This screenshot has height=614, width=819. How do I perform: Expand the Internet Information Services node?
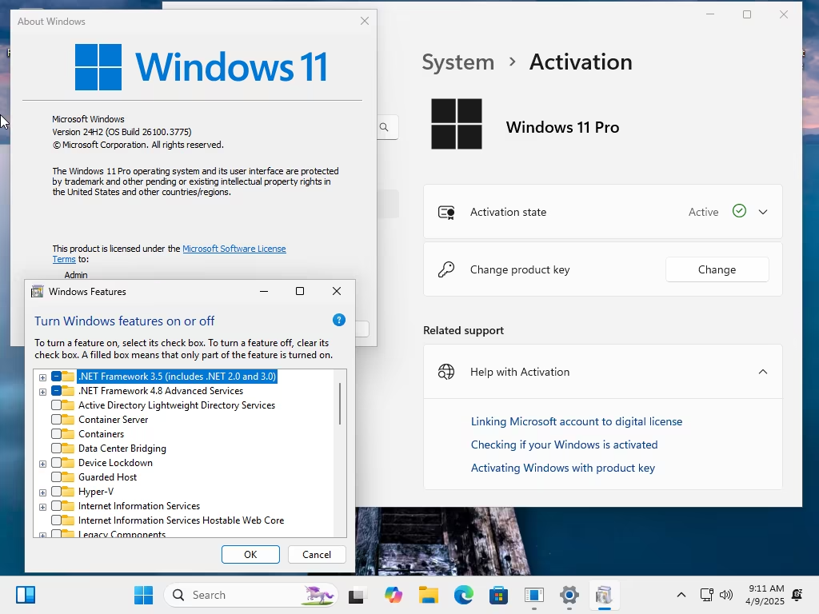[43, 507]
